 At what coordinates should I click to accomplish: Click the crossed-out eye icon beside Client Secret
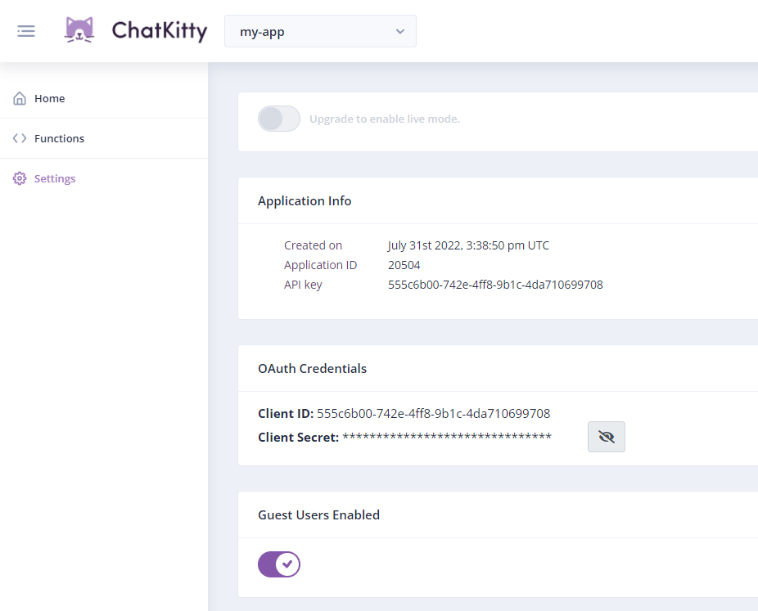(x=606, y=436)
